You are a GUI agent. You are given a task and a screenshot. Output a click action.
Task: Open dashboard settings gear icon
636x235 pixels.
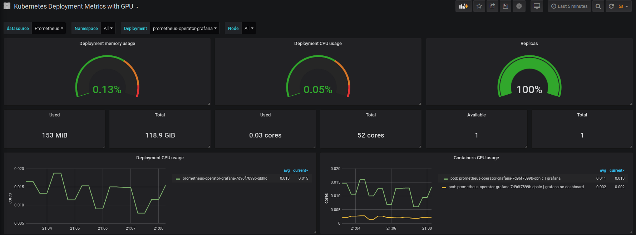519,6
